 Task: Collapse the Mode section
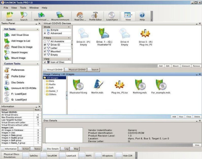(x=69, y=27)
